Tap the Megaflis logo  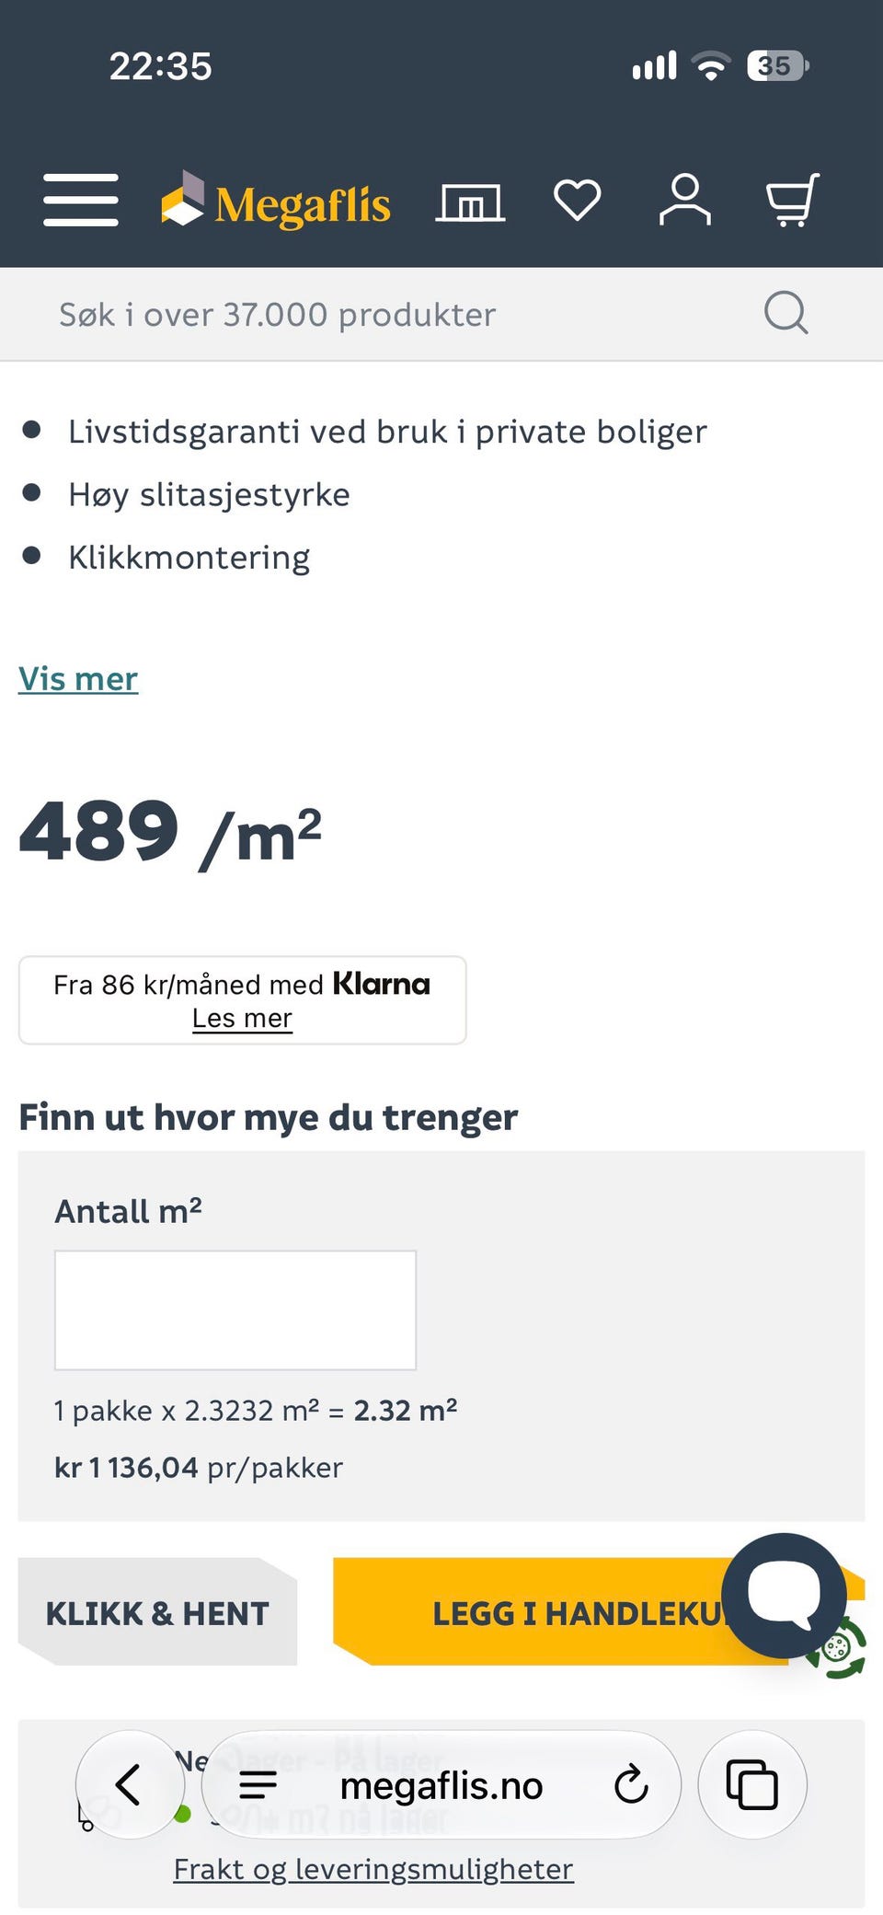276,202
